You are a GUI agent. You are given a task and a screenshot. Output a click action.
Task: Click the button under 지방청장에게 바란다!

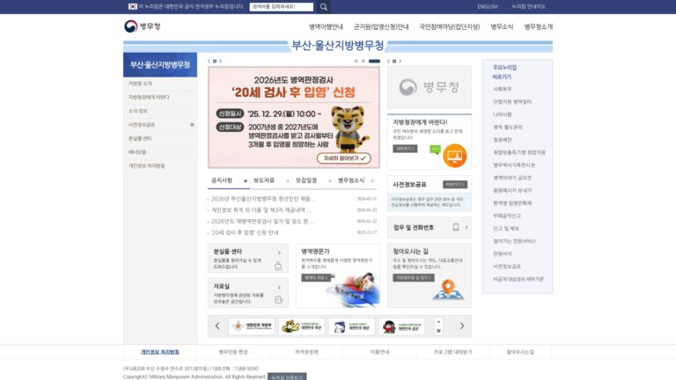[405, 149]
